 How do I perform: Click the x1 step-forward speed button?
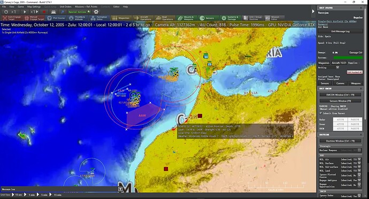[34, 12]
